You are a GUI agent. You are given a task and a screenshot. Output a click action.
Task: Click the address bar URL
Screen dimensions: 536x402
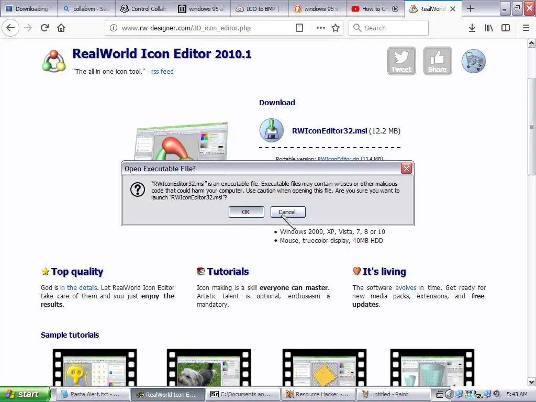(186, 28)
